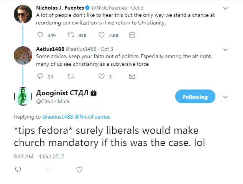243x184 pixels.
Task: Share Aetius1488 tweet via message envelope
Action: pos(132,77)
